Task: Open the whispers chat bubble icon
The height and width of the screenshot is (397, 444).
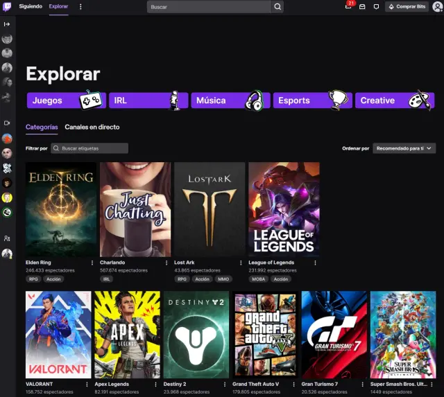Action: 376,6
